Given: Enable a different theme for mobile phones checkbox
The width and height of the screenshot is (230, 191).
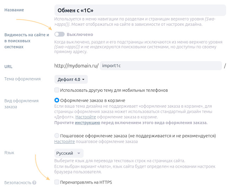Looking at the screenshot, I should (x=57, y=90).
